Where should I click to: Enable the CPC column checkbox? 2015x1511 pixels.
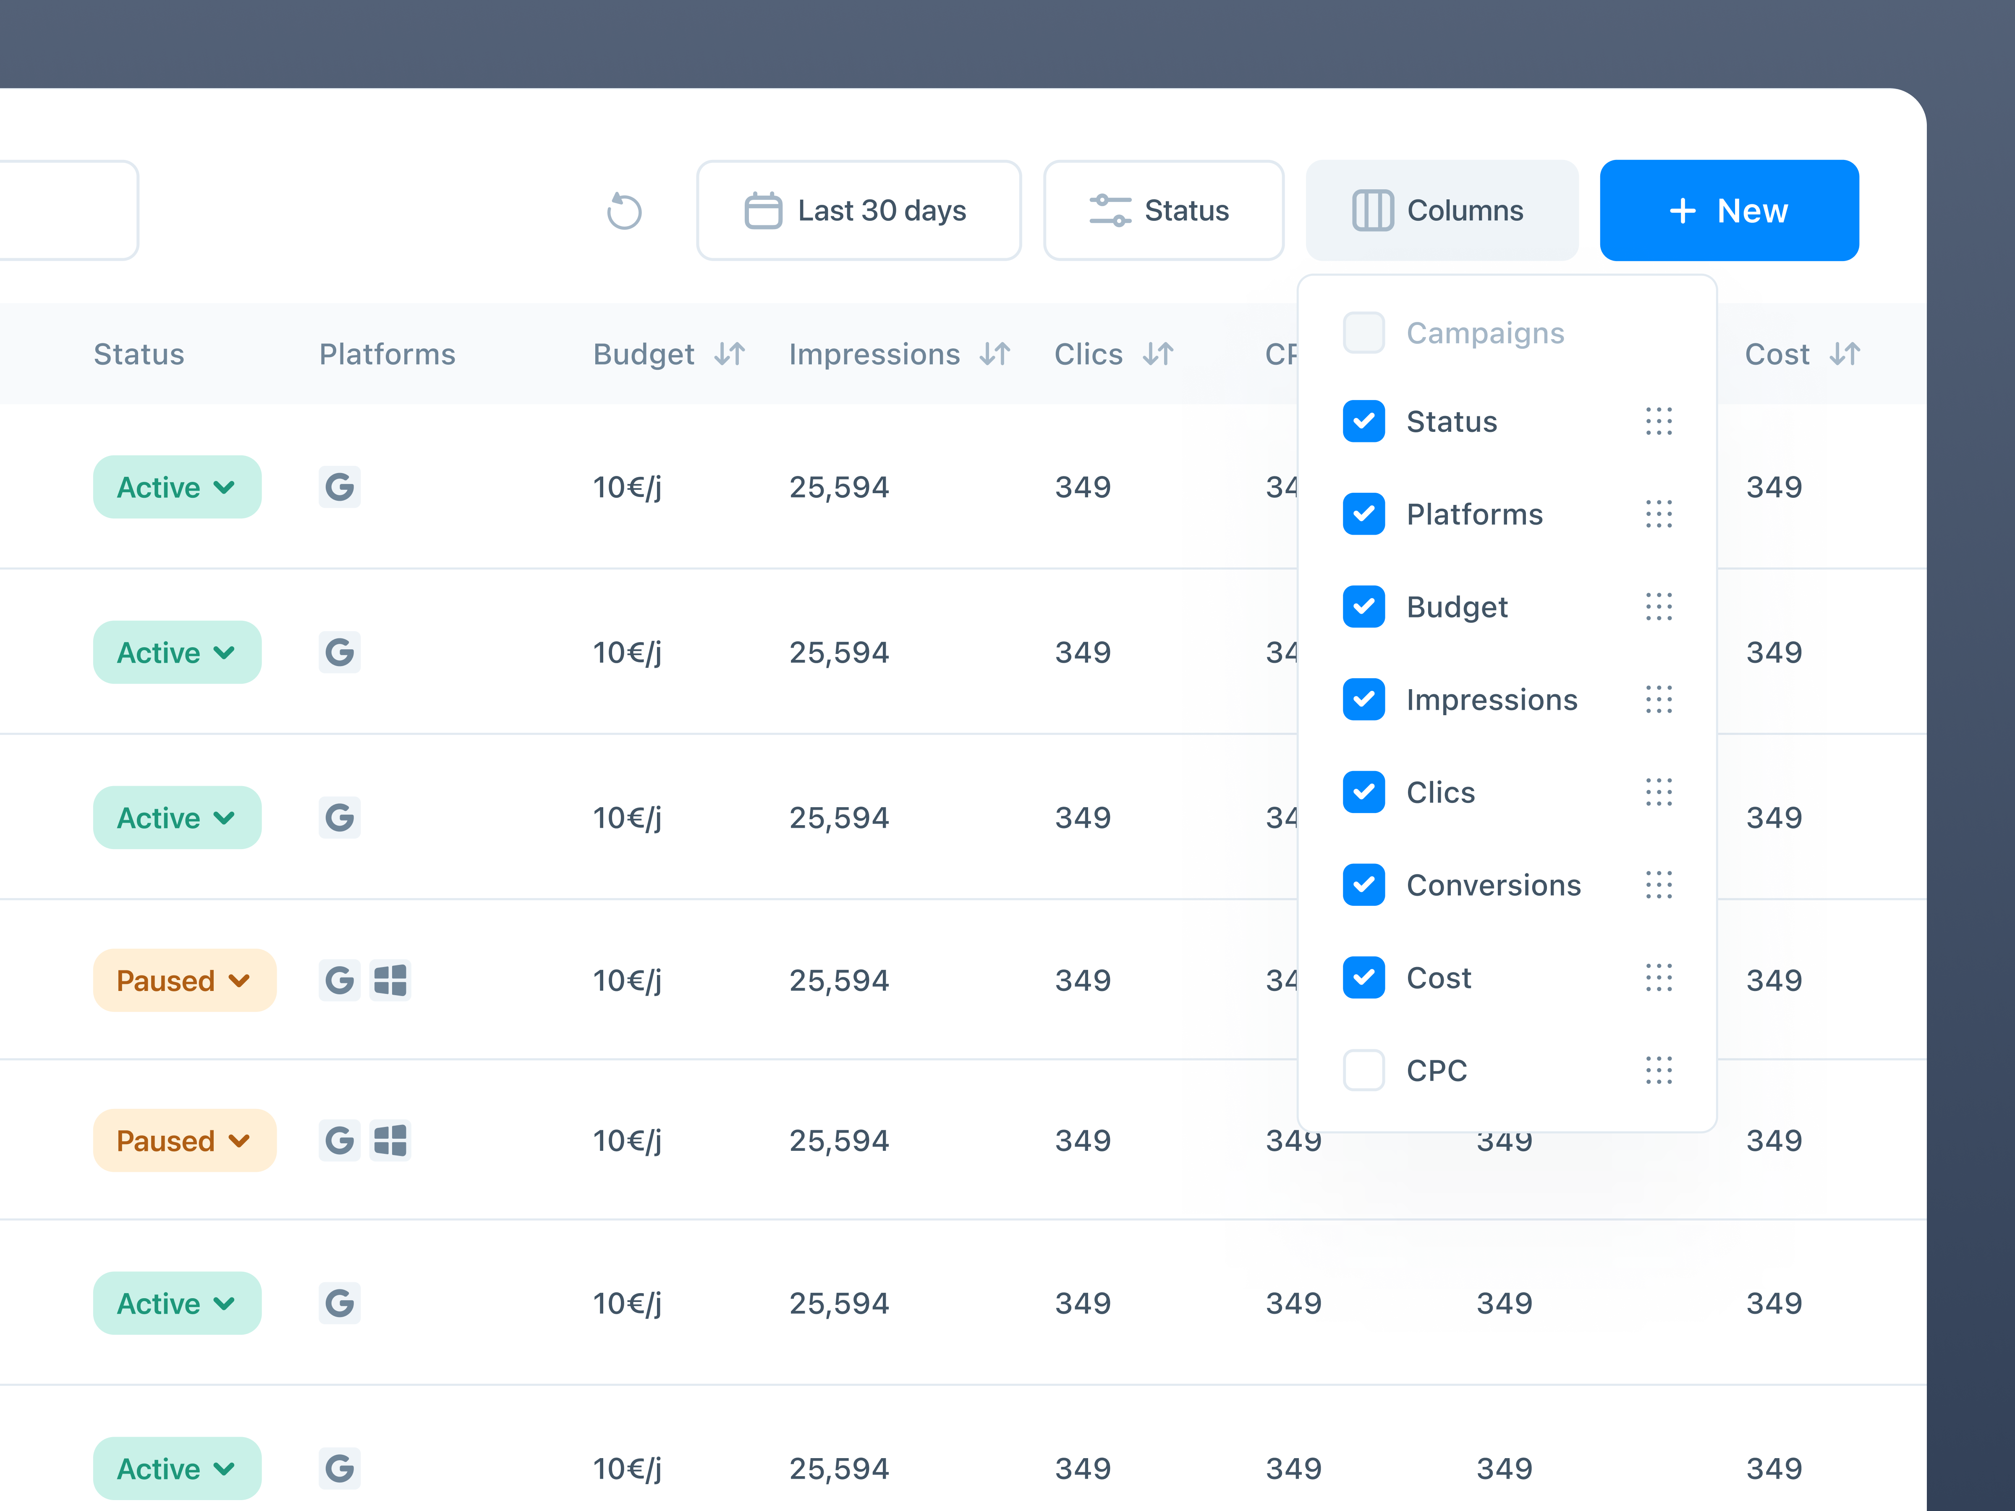tap(1363, 1070)
